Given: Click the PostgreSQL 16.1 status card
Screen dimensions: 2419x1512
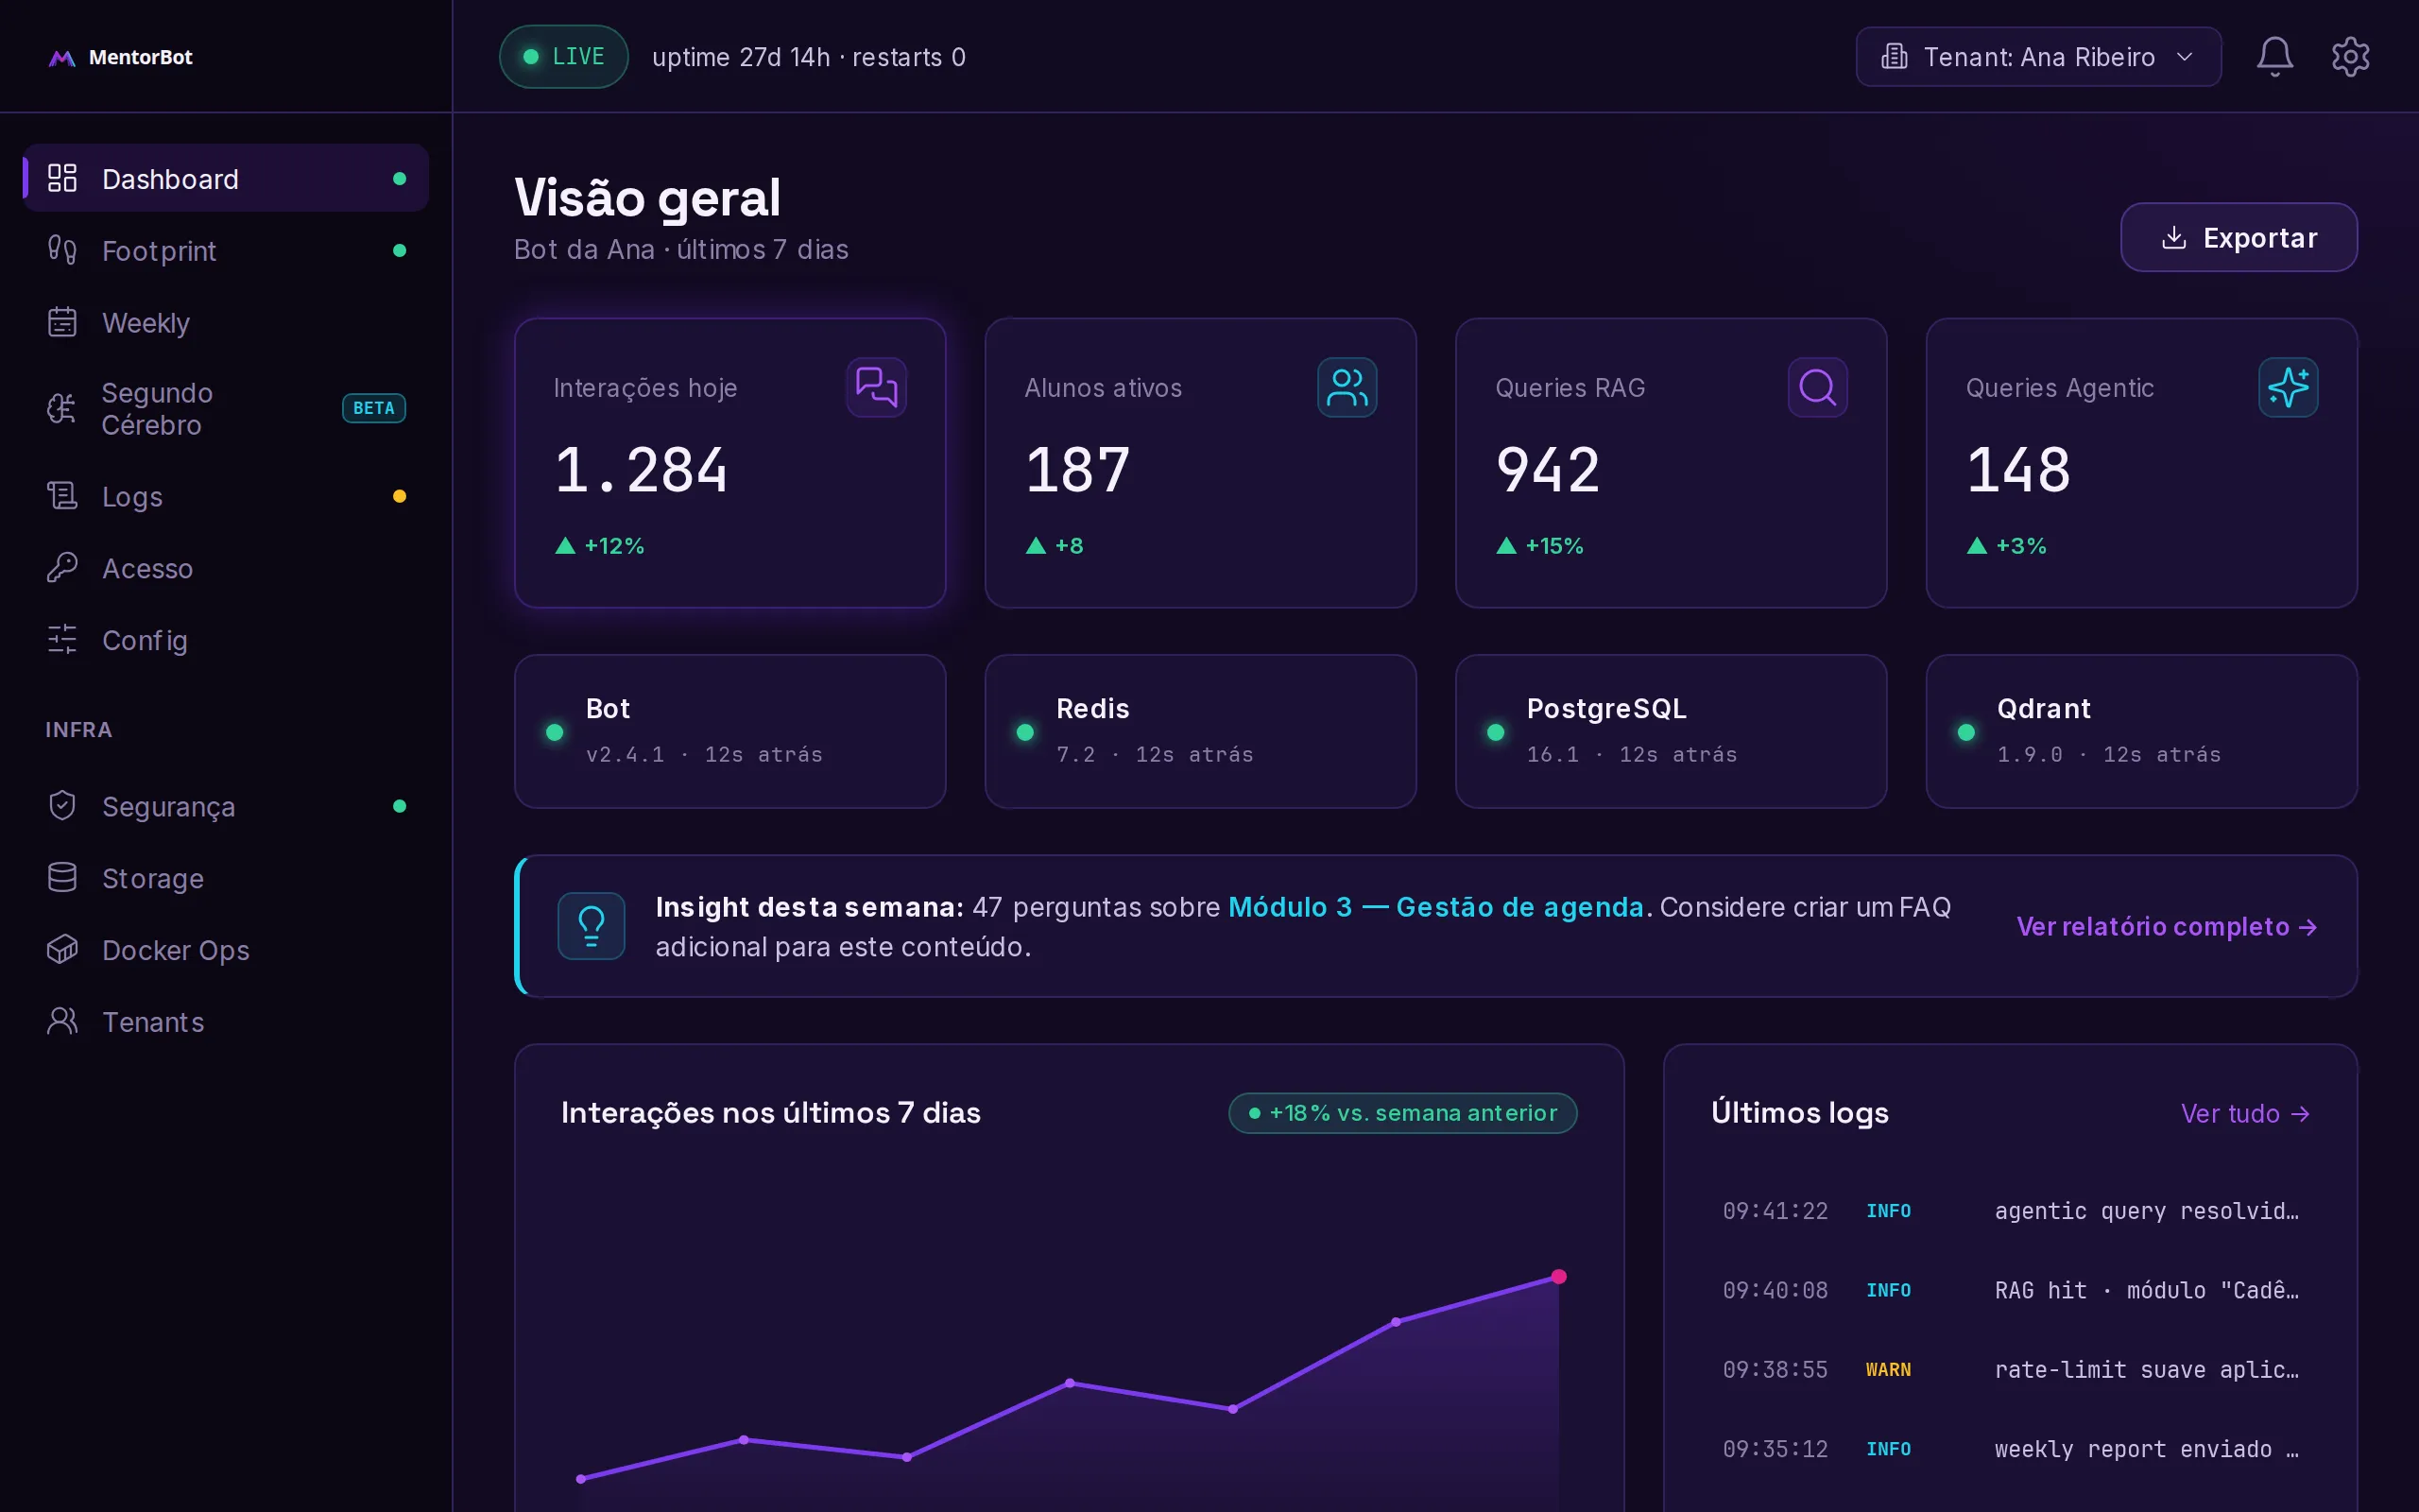Looking at the screenshot, I should 1672,731.
